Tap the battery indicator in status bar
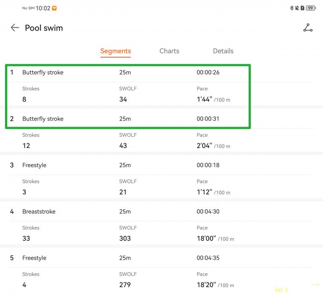 tap(310, 8)
